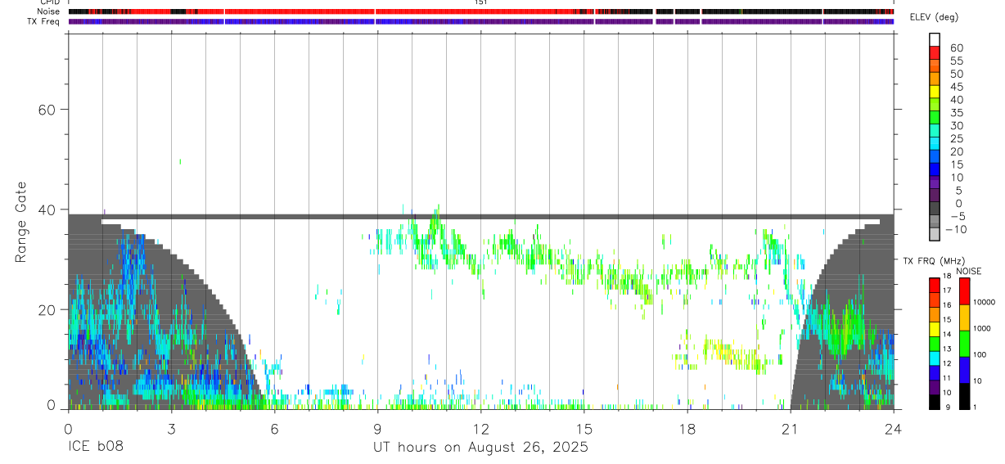The width and height of the screenshot is (1005, 464).
Task: Click the 151 CPID value at top
Action: (x=480, y=2)
